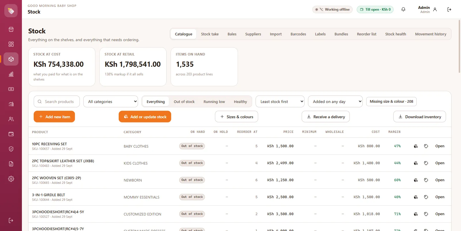The height and width of the screenshot is (231, 461).
Task: Open the Stock health tab
Action: point(396,34)
